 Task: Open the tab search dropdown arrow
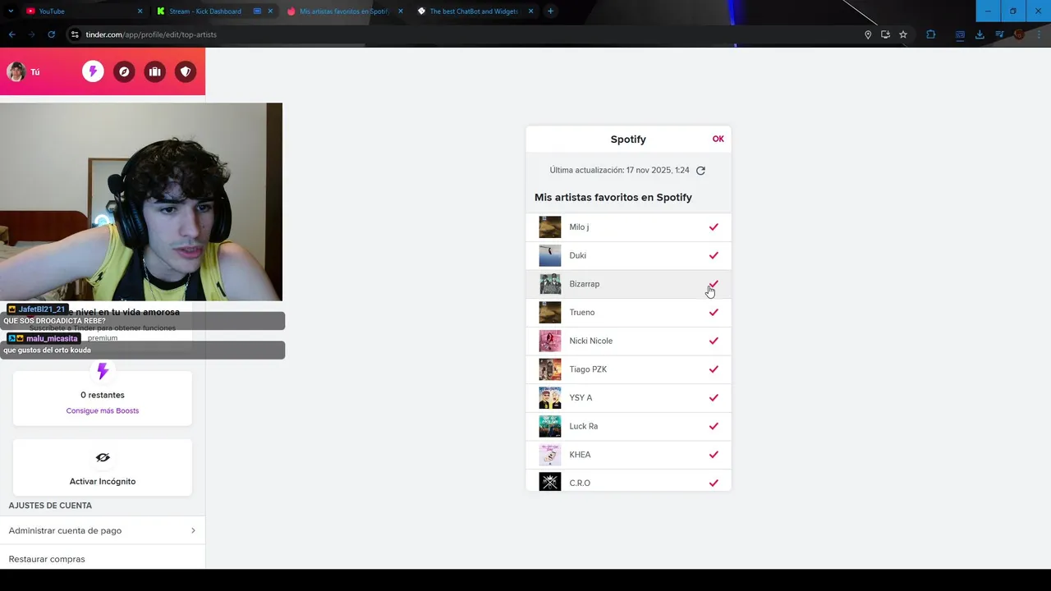11,11
